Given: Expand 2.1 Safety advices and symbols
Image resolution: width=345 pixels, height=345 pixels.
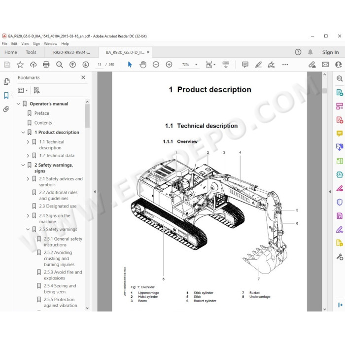Looking at the screenshot, I should pyautogui.click(x=28, y=179).
